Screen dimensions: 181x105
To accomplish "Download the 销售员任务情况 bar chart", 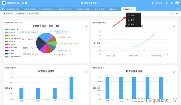I will click(174, 72).
